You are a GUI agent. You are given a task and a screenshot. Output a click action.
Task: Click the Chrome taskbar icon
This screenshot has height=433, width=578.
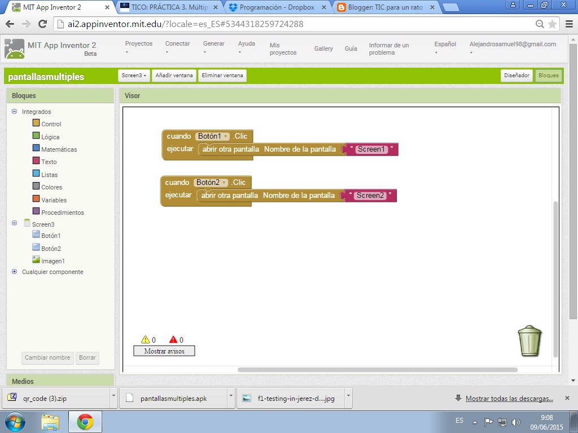[85, 422]
